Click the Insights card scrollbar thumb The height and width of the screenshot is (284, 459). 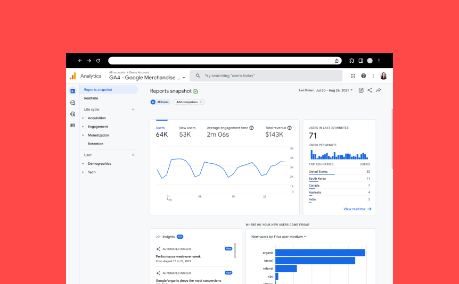(235, 250)
